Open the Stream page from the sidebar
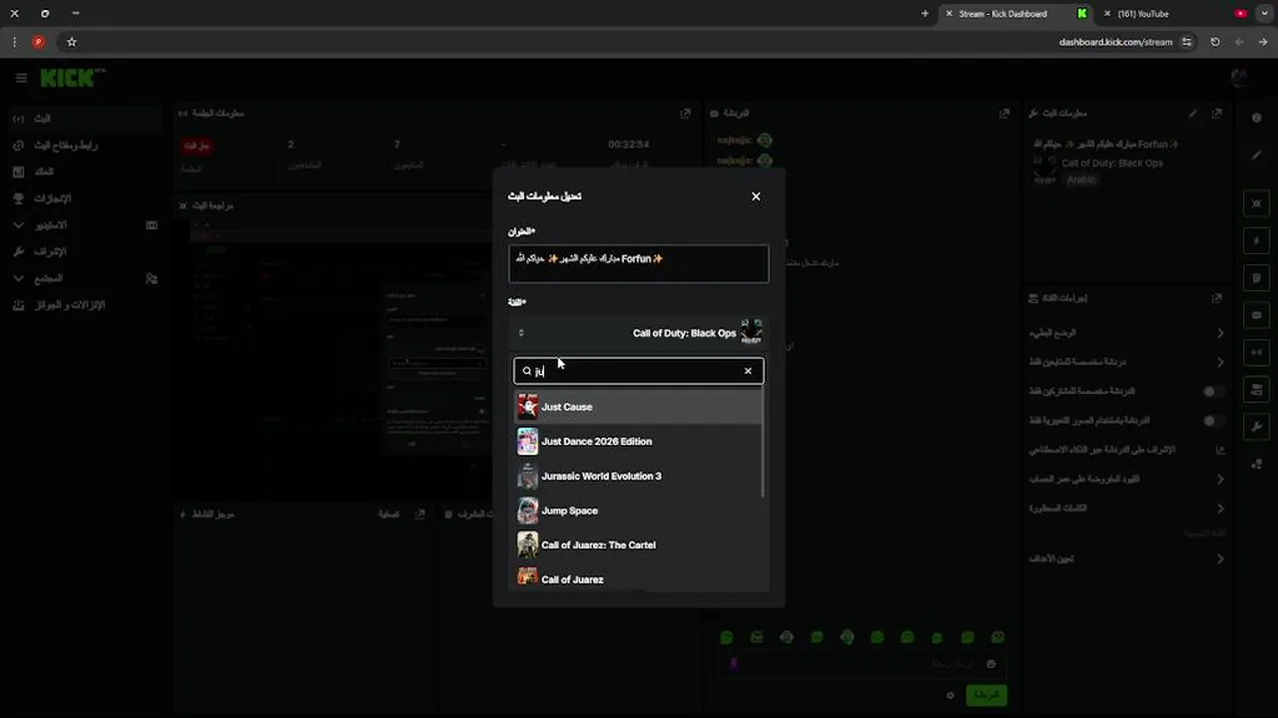 82,119
